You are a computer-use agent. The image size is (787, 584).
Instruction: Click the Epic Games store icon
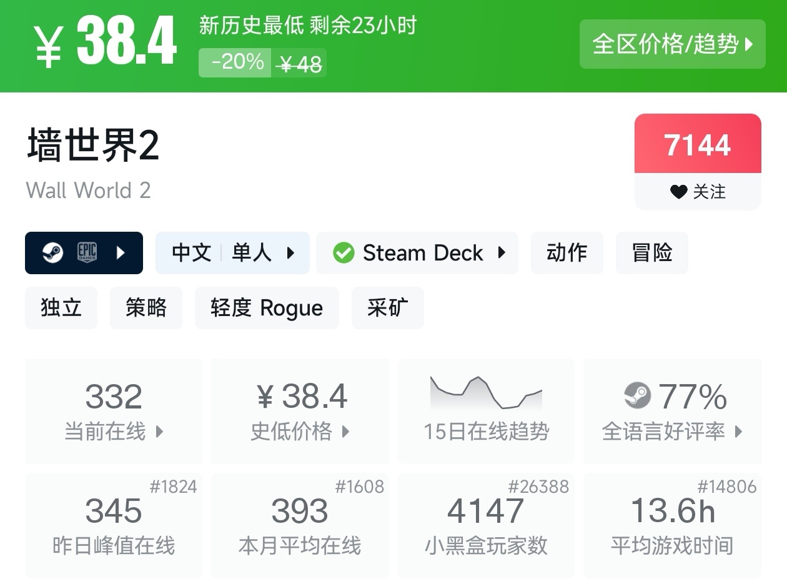click(x=87, y=253)
